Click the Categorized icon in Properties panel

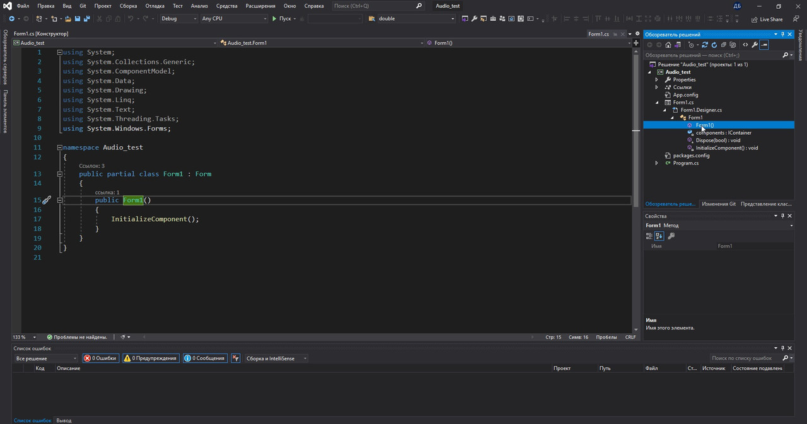click(649, 236)
